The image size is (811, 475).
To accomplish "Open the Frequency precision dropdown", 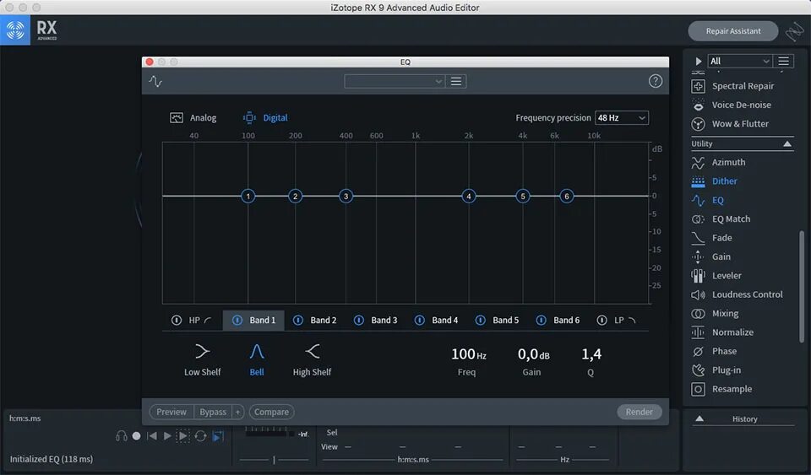I will pos(621,118).
